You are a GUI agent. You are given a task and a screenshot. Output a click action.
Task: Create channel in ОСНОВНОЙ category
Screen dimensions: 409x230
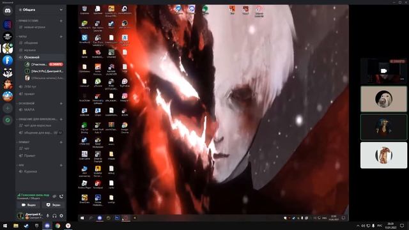click(x=61, y=103)
